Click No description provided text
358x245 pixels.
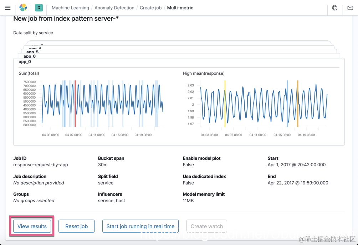39,183
